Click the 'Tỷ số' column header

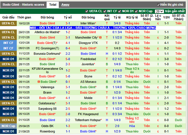pyautogui.click(x=68, y=17)
